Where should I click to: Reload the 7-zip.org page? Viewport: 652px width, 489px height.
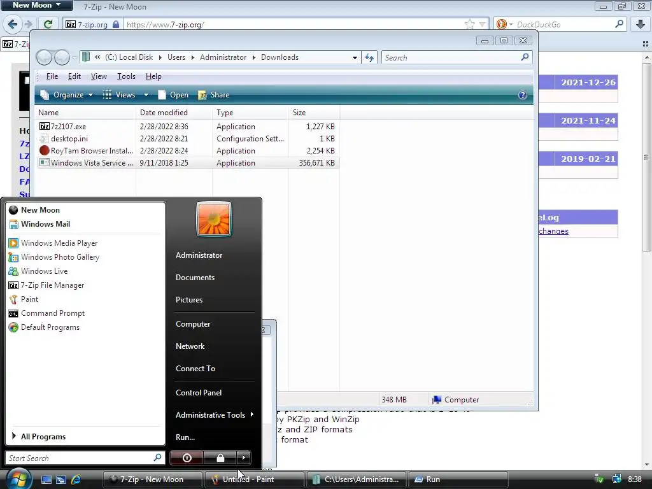coord(48,24)
